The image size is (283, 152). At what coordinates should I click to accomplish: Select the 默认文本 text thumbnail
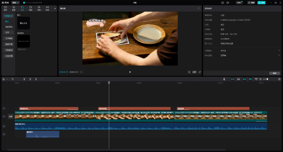point(24,23)
